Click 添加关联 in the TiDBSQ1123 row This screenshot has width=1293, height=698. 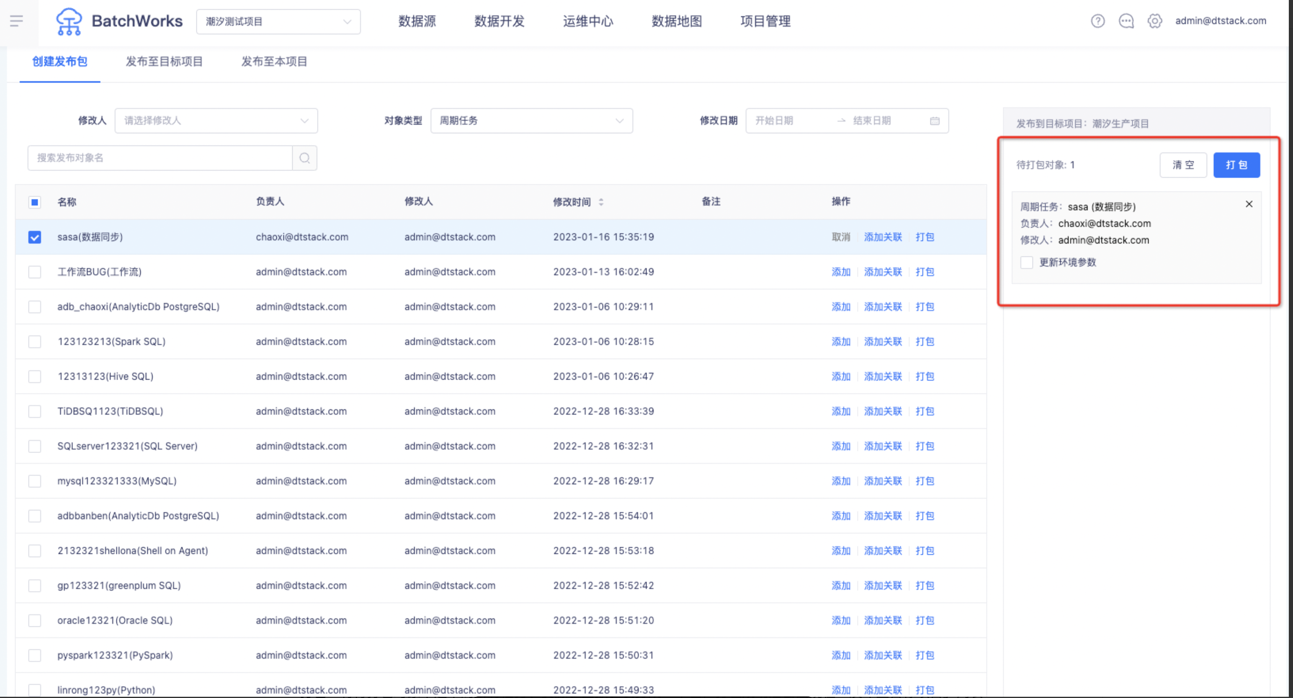click(883, 411)
